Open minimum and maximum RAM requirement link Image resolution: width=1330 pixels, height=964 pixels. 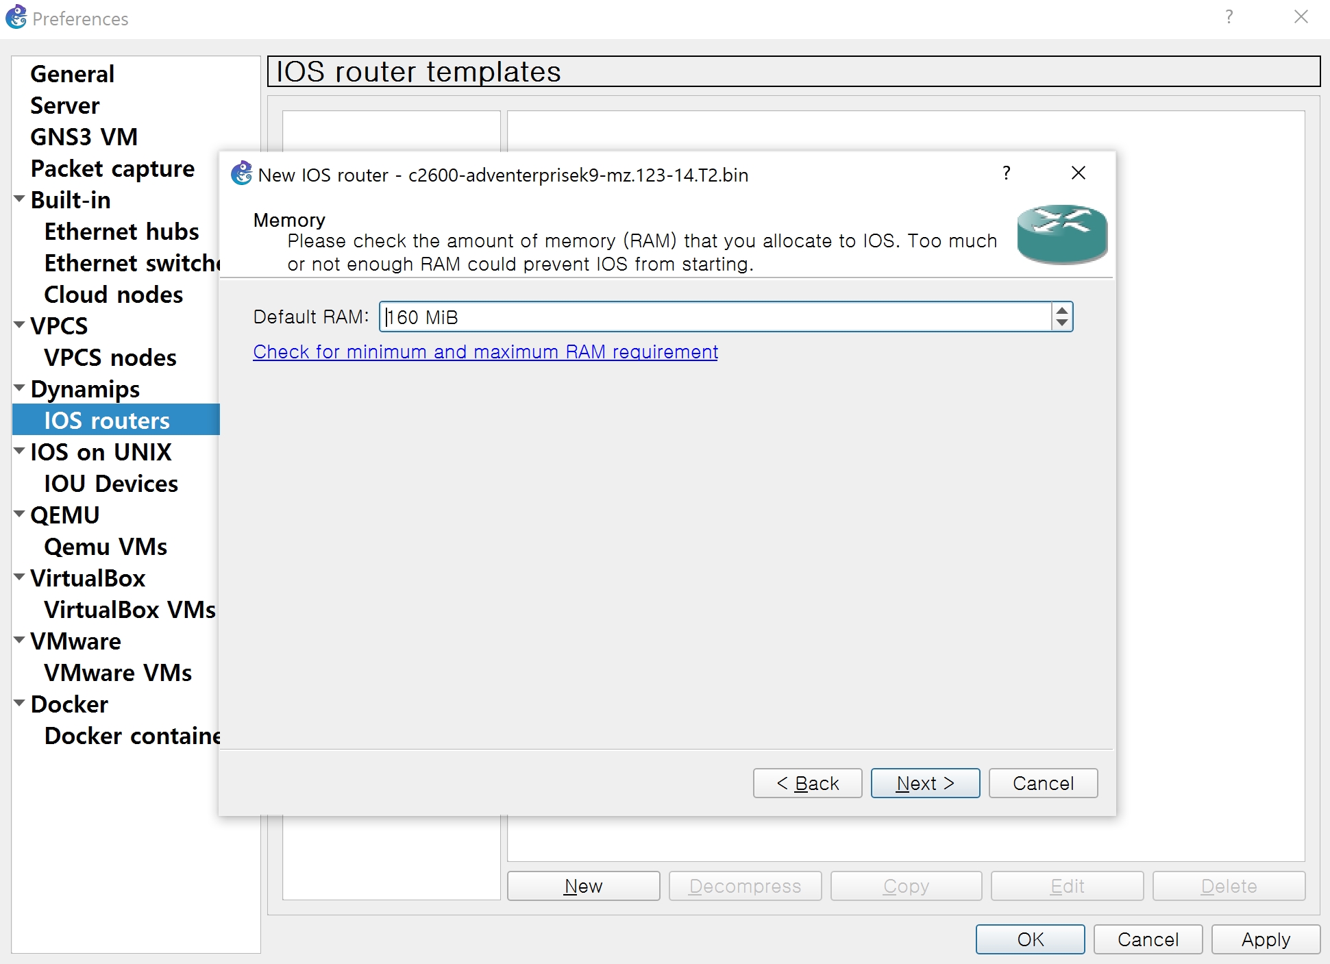click(485, 352)
